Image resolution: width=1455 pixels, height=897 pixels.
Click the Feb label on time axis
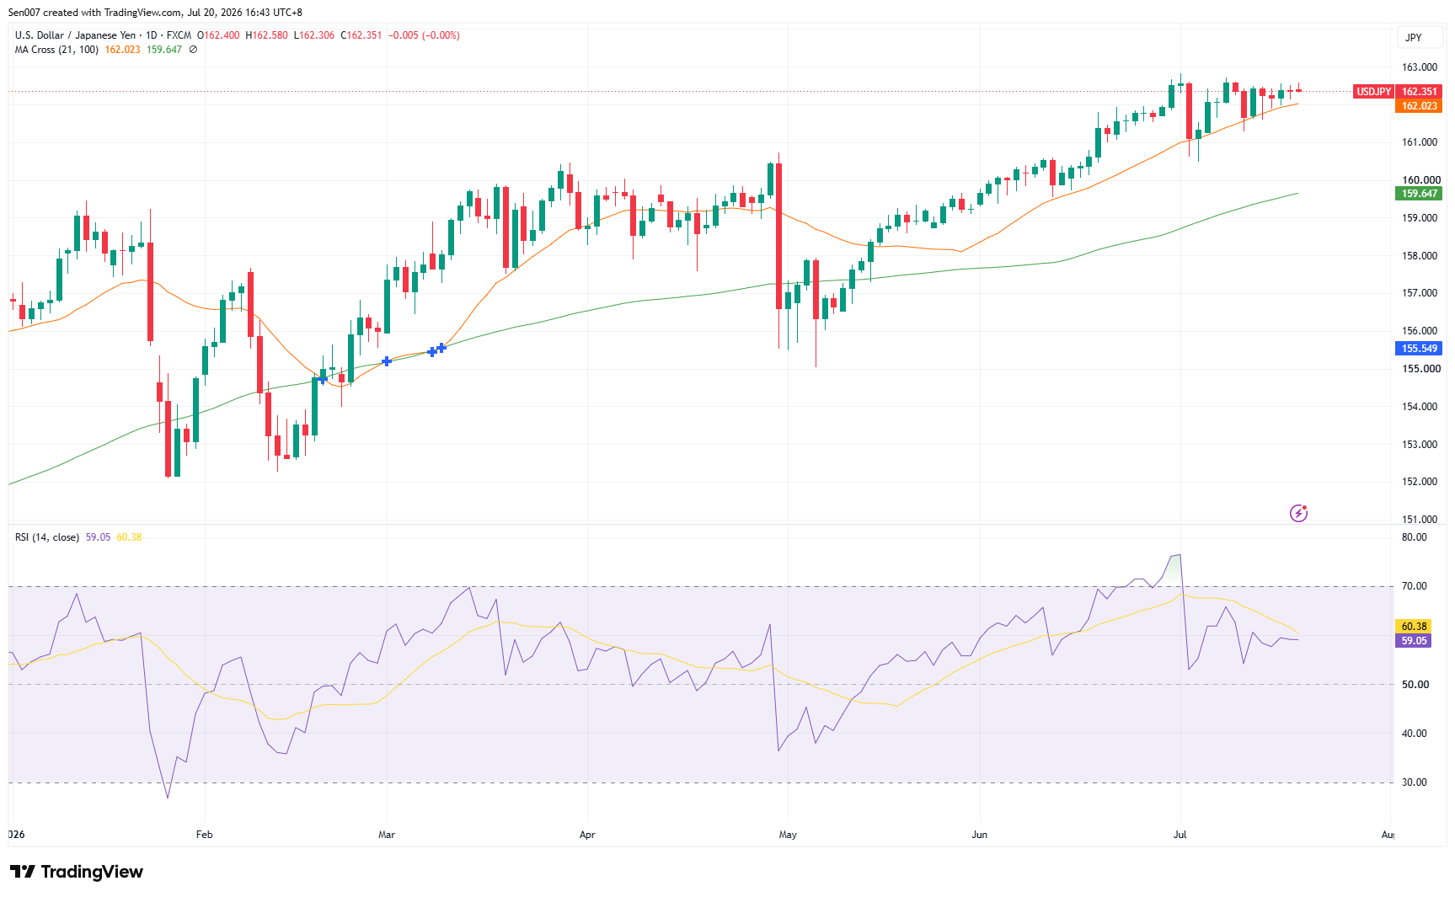(204, 835)
